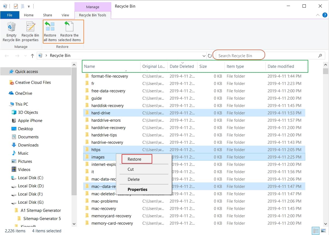Open Local Disk (G:)

pos(31,202)
